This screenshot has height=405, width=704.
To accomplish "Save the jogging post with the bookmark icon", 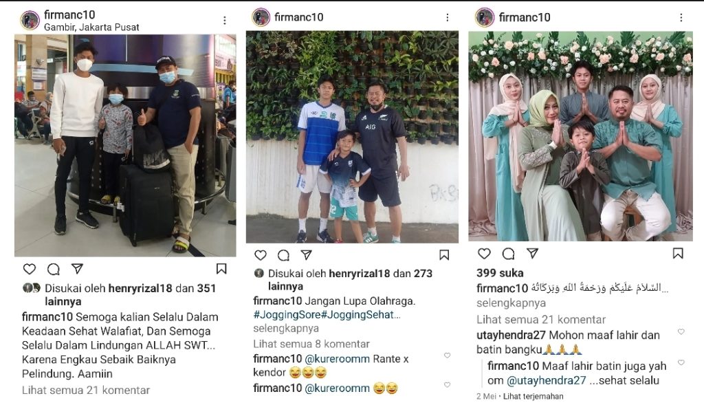I will click(x=444, y=255).
